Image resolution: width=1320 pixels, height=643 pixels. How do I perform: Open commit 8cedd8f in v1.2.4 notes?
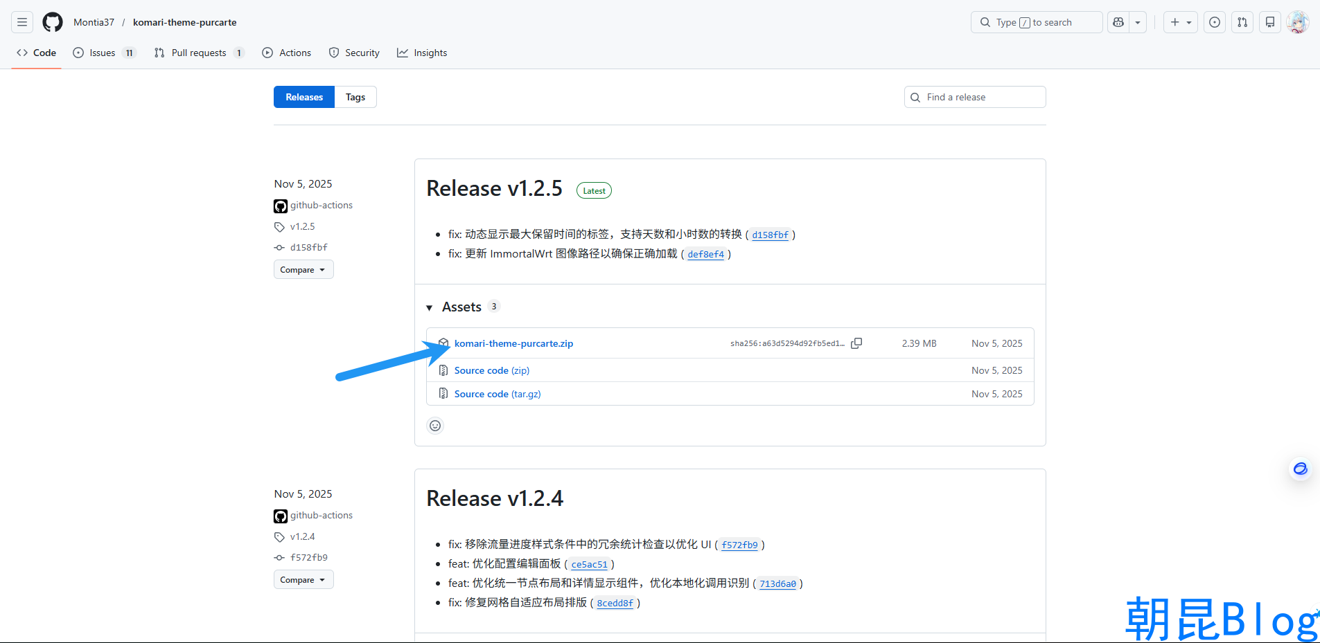[x=615, y=603]
